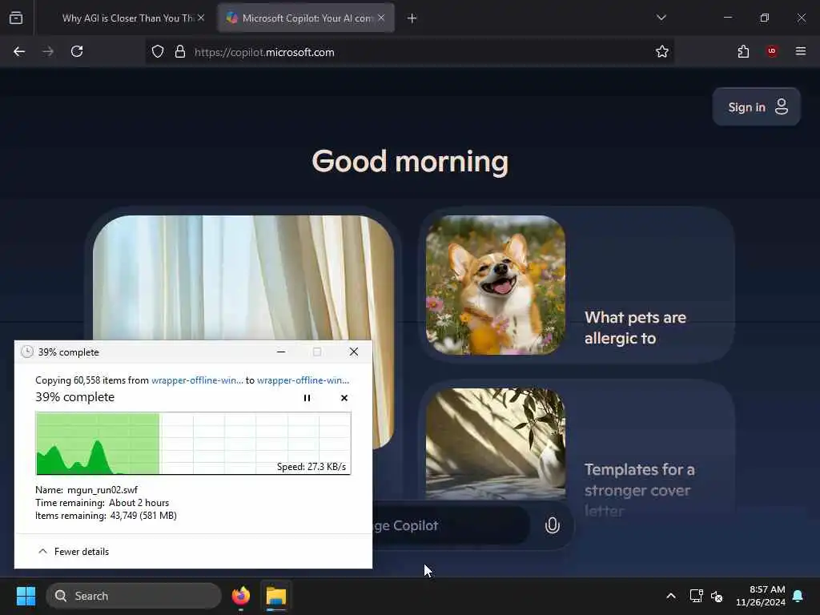
Task: Minimize the 39% complete copy dialog
Action: 281,352
